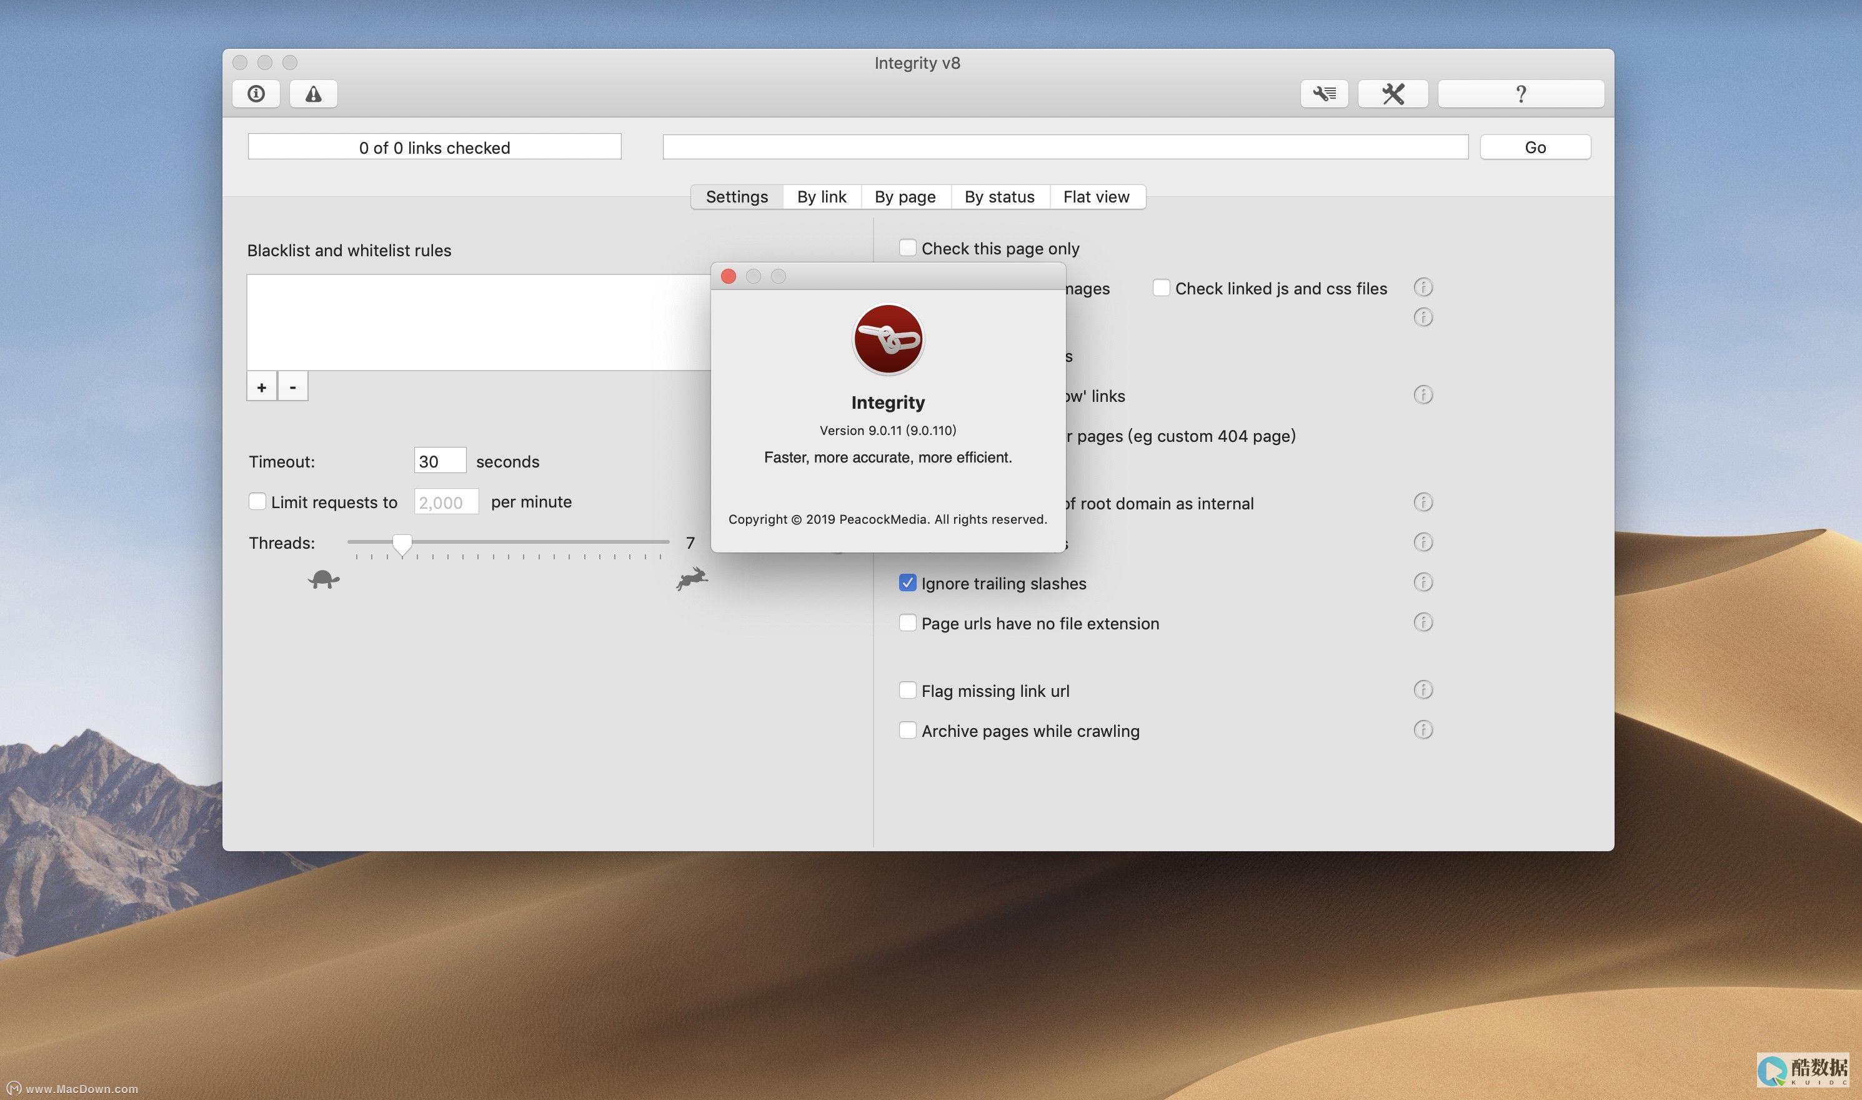Click the Threads slider handle

click(402, 545)
